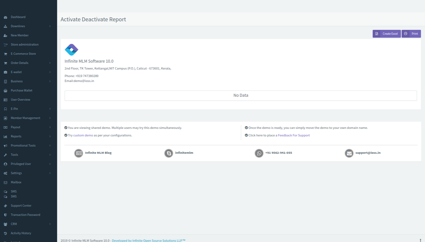Click the Print button
This screenshot has height=242, width=425.
click(x=411, y=34)
